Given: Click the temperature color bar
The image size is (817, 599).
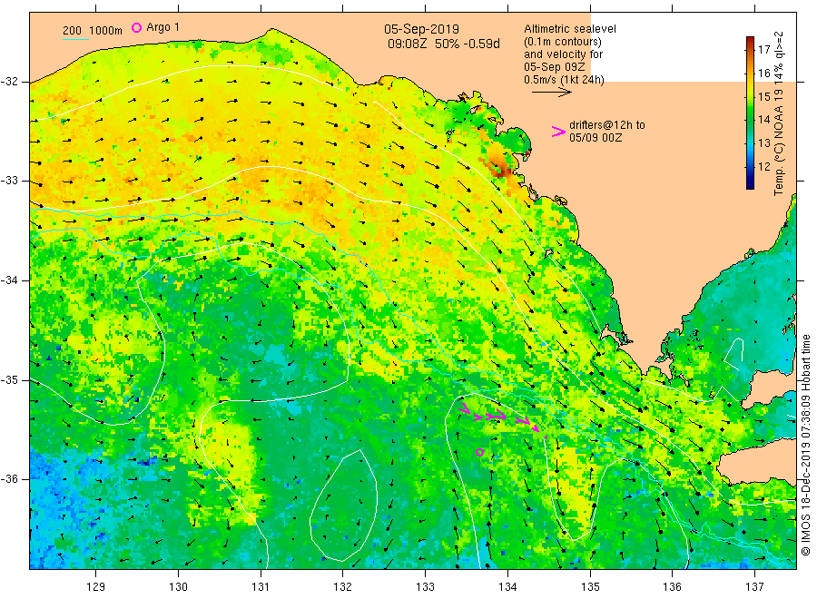Looking at the screenshot, I should point(750,113).
